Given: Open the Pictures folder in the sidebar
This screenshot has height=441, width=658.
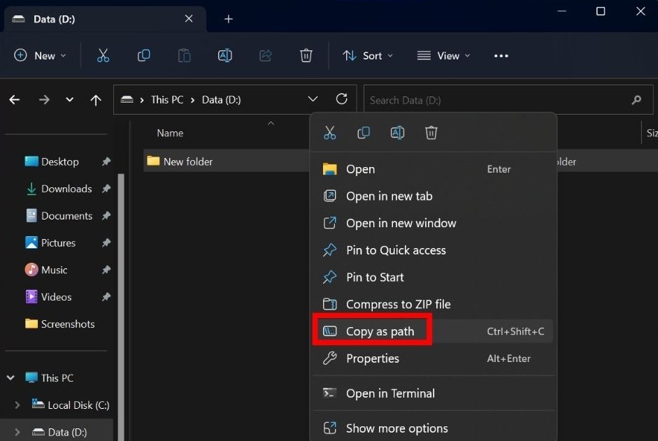Looking at the screenshot, I should [59, 243].
